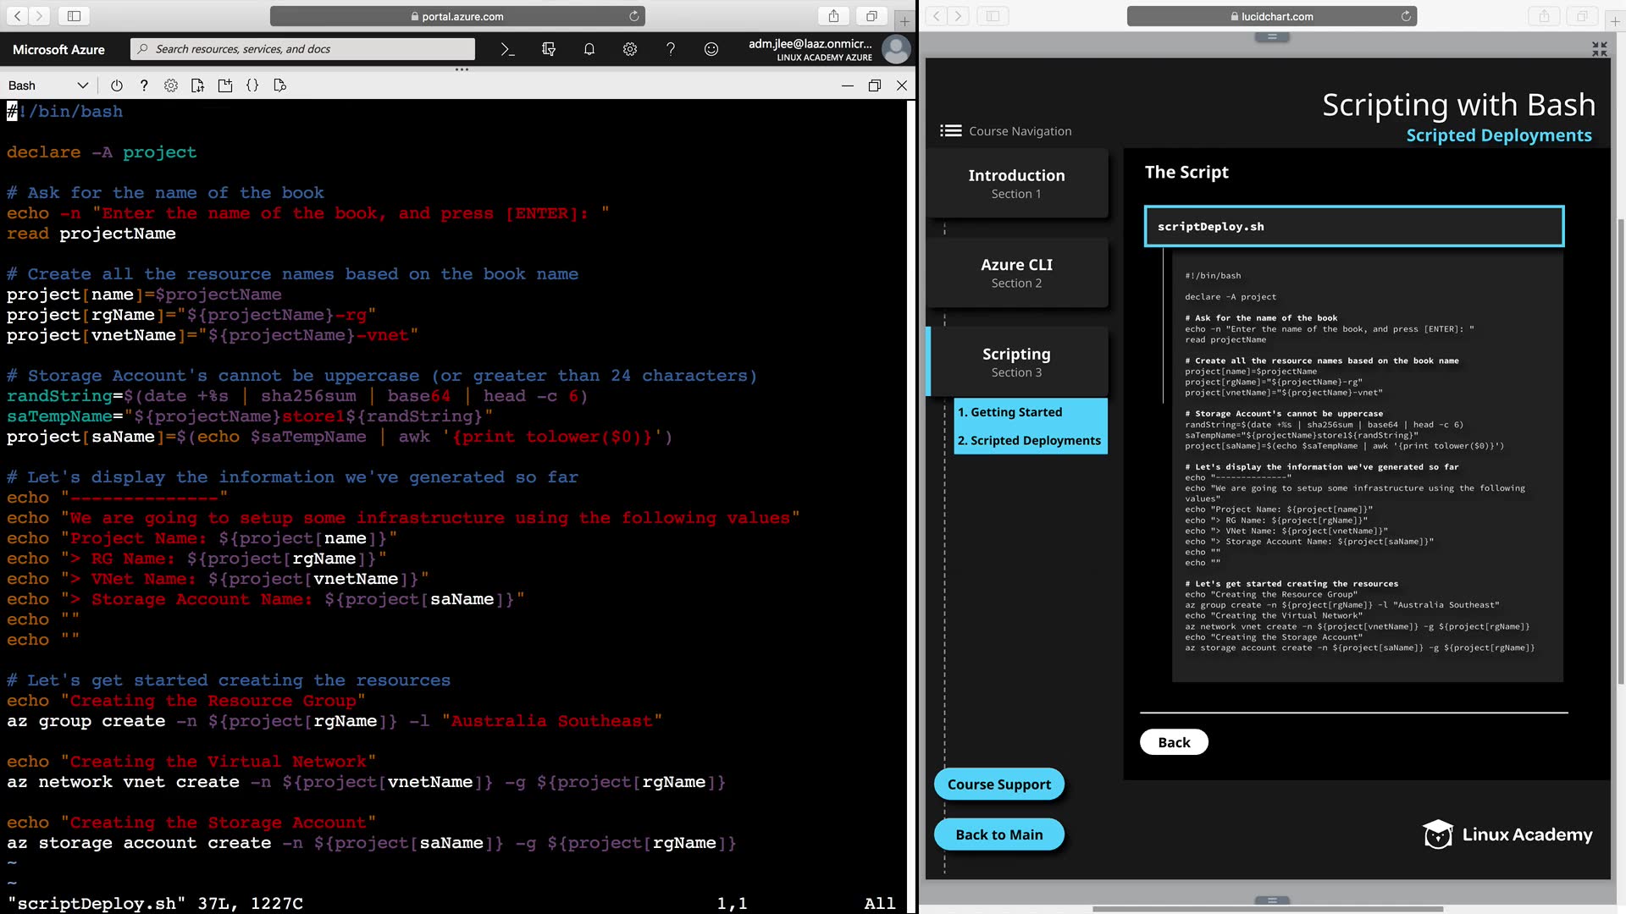This screenshot has width=1626, height=914.
Task: Click the Back button under the script
Action: point(1174,742)
